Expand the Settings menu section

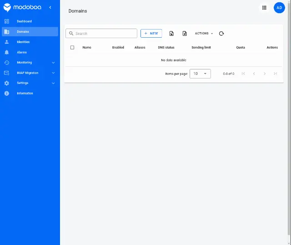tap(30, 83)
